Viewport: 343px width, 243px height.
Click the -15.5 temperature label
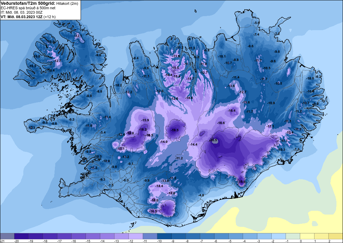click(x=175, y=68)
